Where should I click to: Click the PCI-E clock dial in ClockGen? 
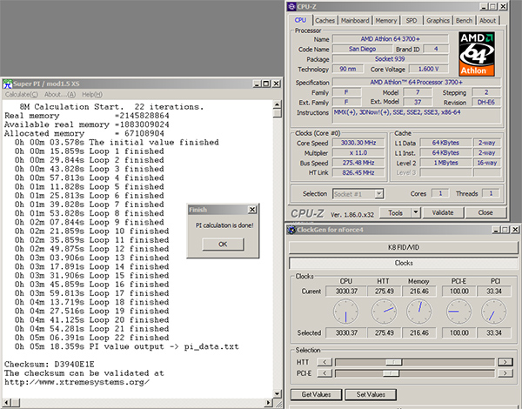(x=458, y=312)
